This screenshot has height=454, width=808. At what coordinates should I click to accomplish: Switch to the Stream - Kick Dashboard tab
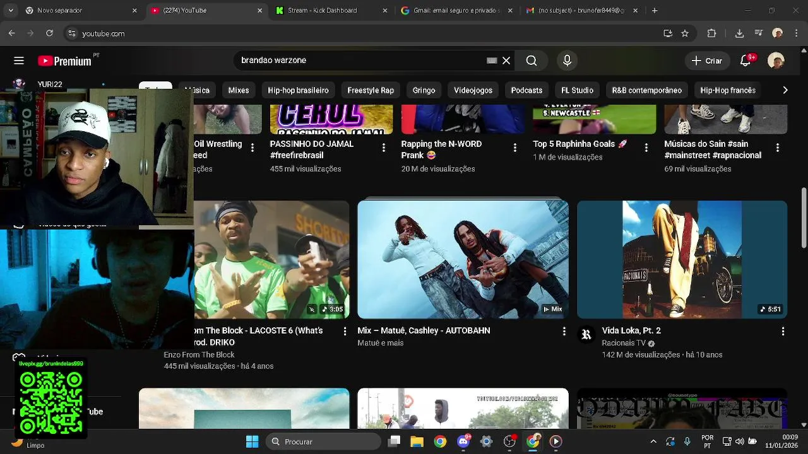331,11
